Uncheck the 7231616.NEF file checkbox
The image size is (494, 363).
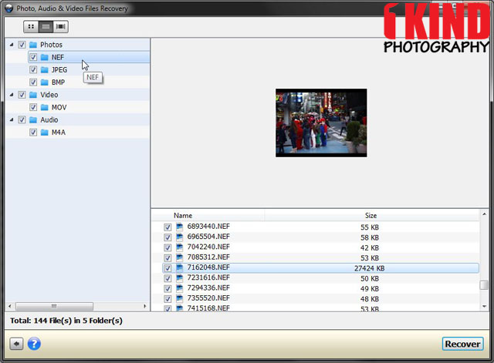point(167,278)
